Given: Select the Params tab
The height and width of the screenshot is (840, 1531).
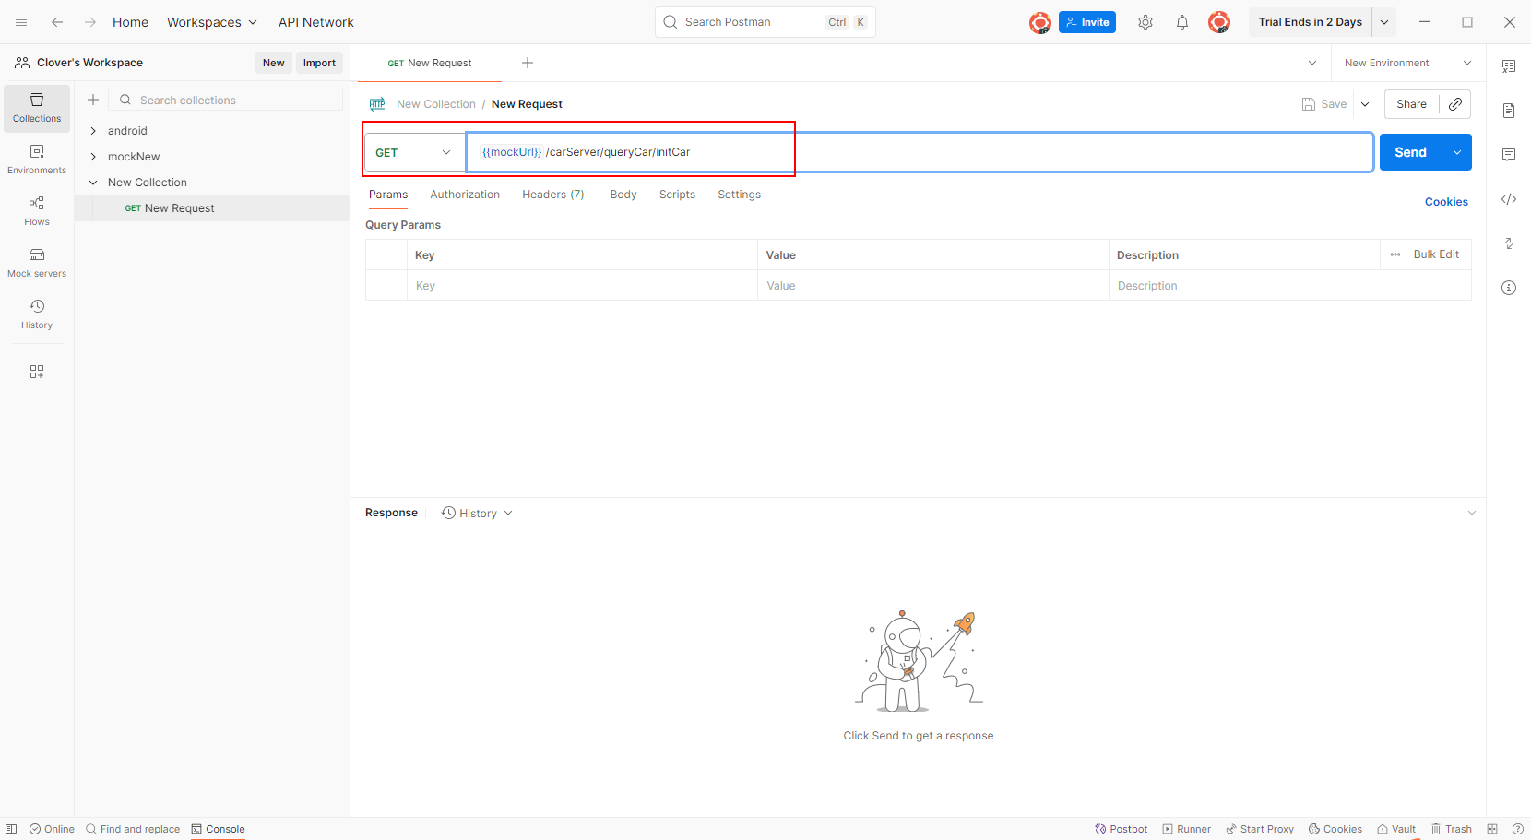Looking at the screenshot, I should (x=388, y=195).
